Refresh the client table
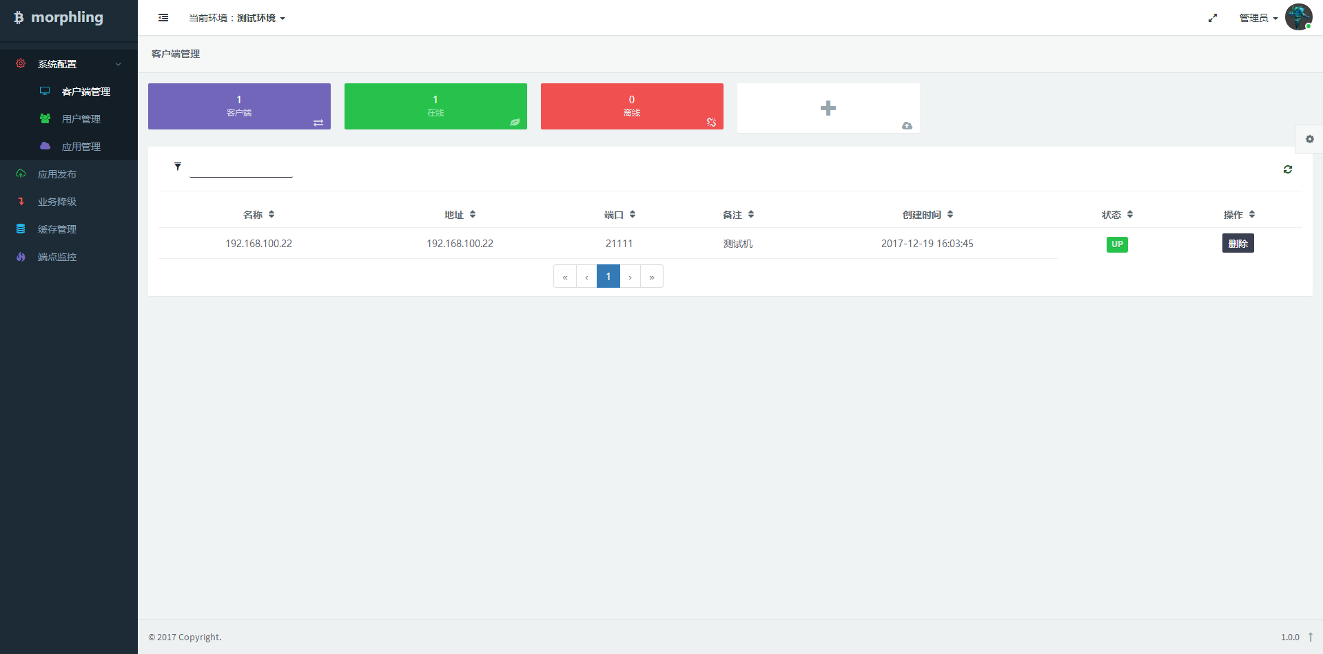Screen dimensions: 1323x654 tap(1288, 169)
